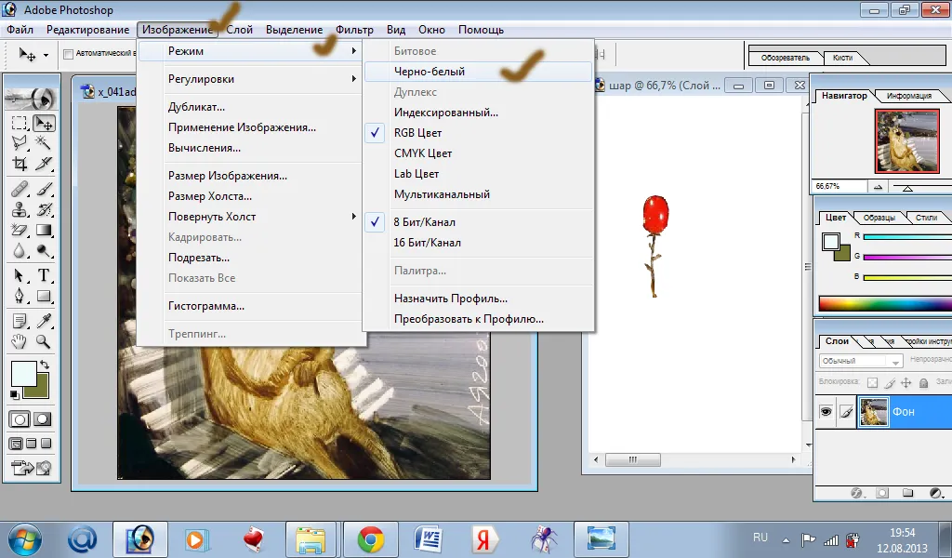Open the Слой menu
This screenshot has width=952, height=558.
239,30
